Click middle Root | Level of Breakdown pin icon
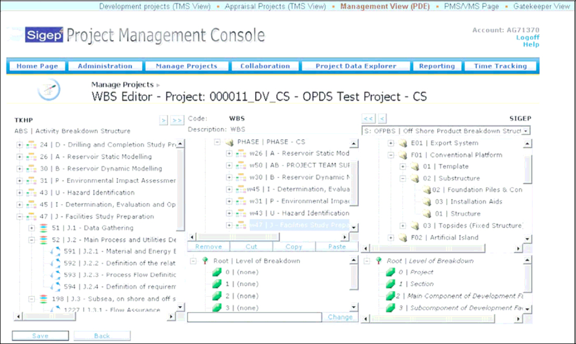The image size is (576, 344). 205,260
